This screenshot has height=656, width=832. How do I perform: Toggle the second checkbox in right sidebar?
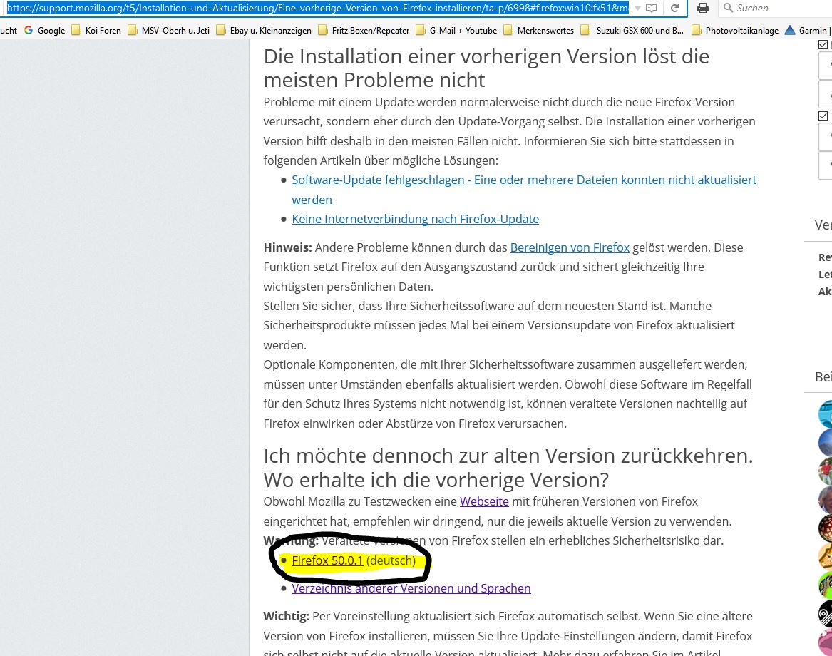(823, 116)
